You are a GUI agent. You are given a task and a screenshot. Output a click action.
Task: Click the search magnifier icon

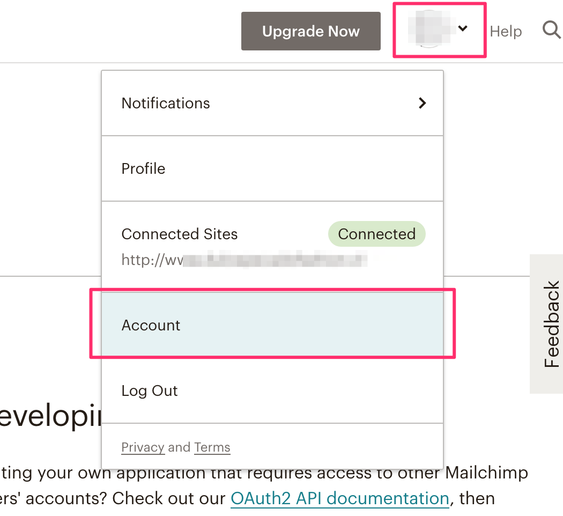tap(552, 30)
